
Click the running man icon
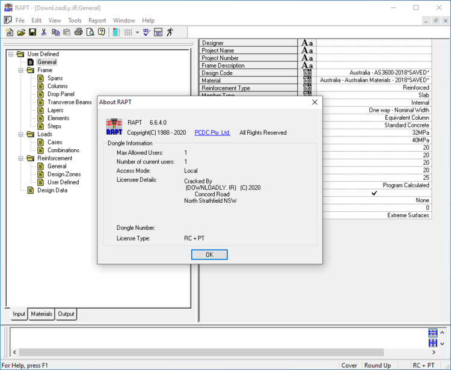(x=170, y=32)
